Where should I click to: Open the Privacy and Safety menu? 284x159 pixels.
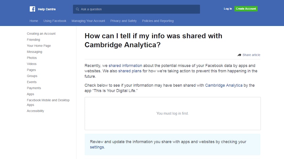(123, 21)
